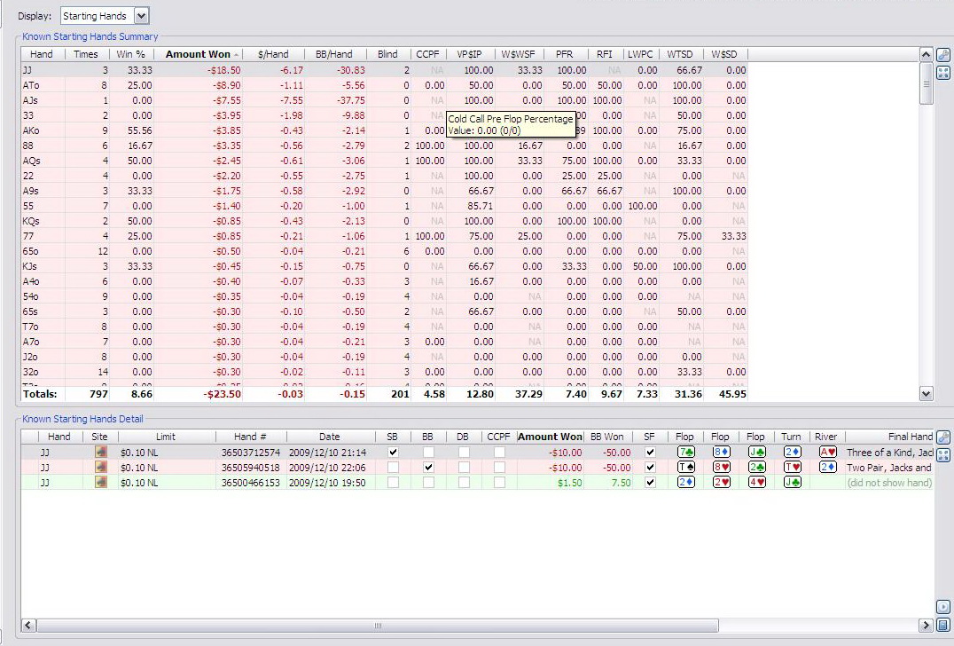Click the site icon in first JJ row
This screenshot has width=954, height=646.
(x=100, y=453)
